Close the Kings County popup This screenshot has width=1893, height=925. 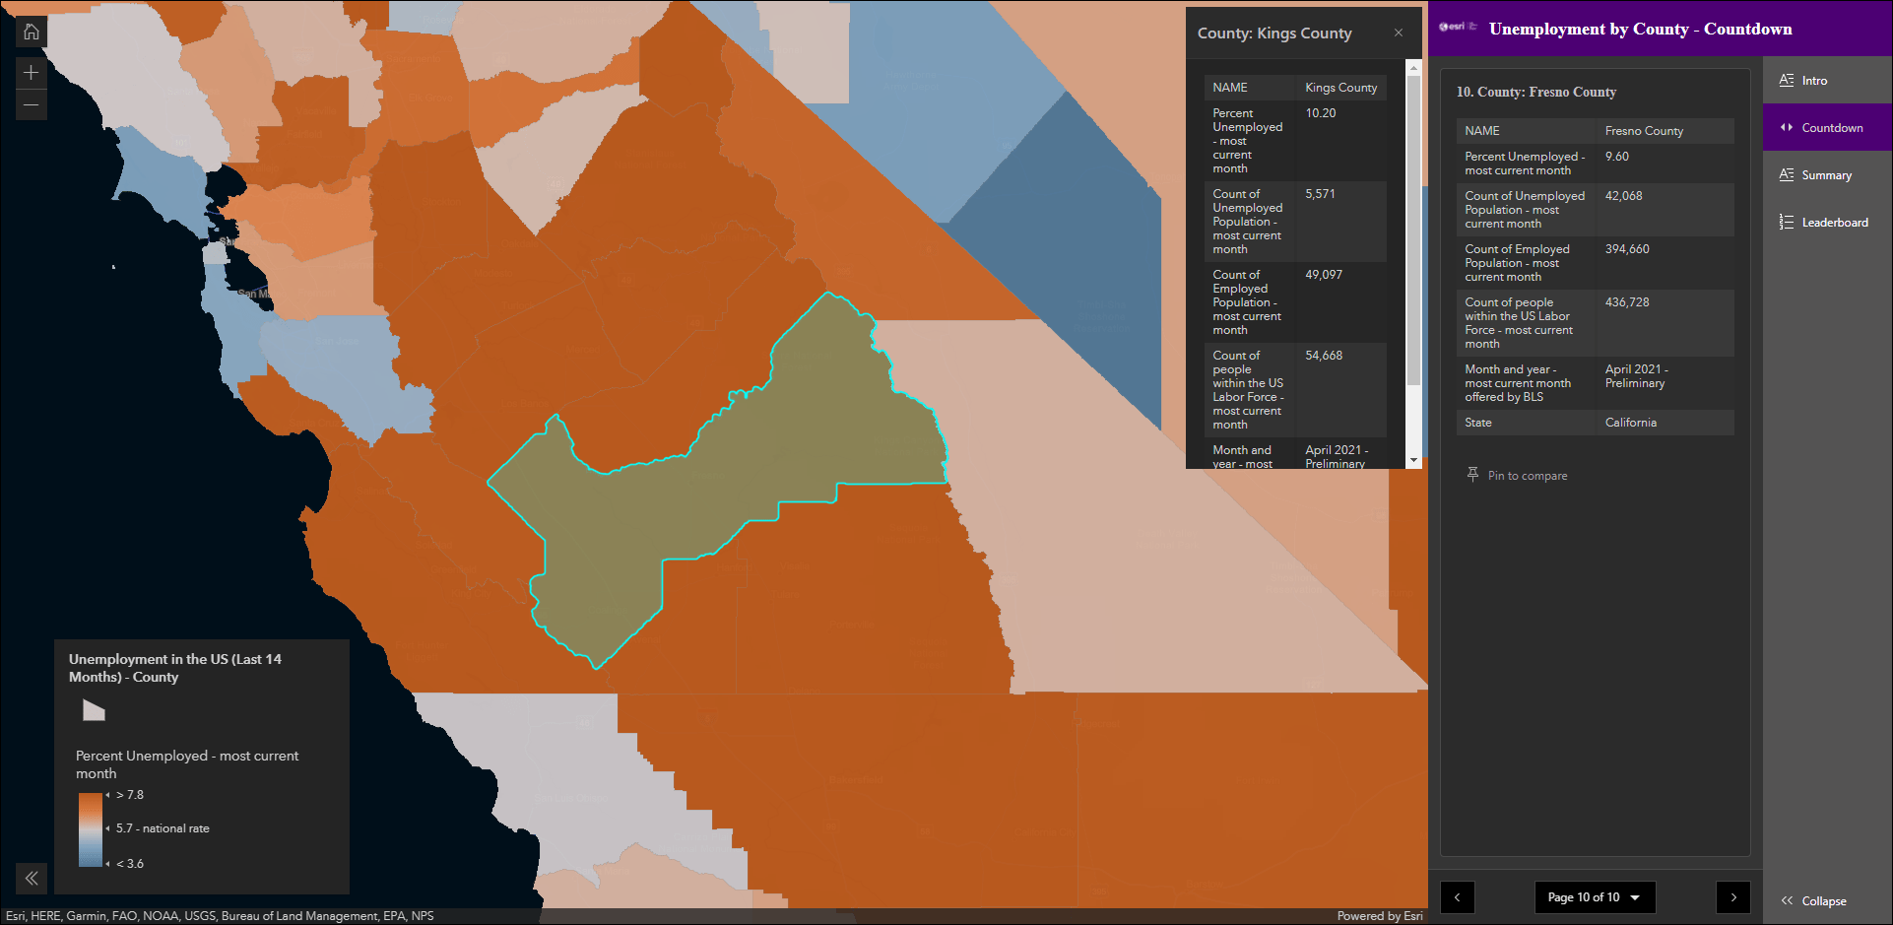[1399, 33]
